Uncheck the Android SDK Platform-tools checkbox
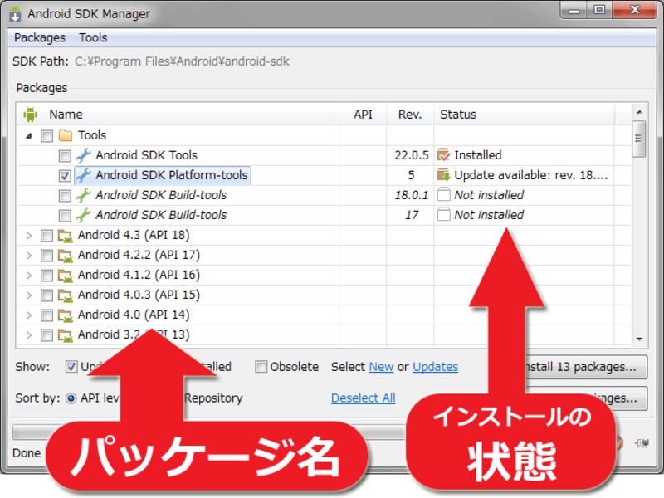The width and height of the screenshot is (664, 498). (65, 175)
